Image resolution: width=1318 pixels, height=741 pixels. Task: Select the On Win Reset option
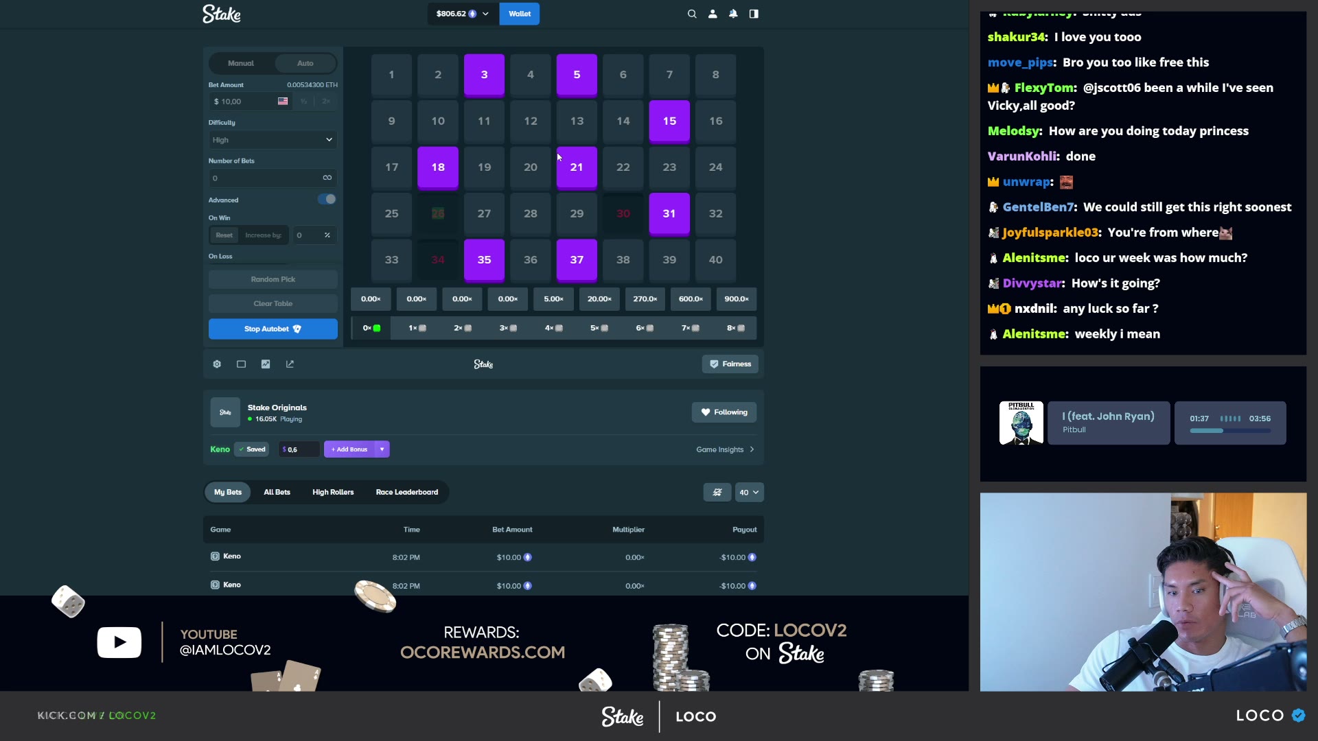click(x=224, y=235)
